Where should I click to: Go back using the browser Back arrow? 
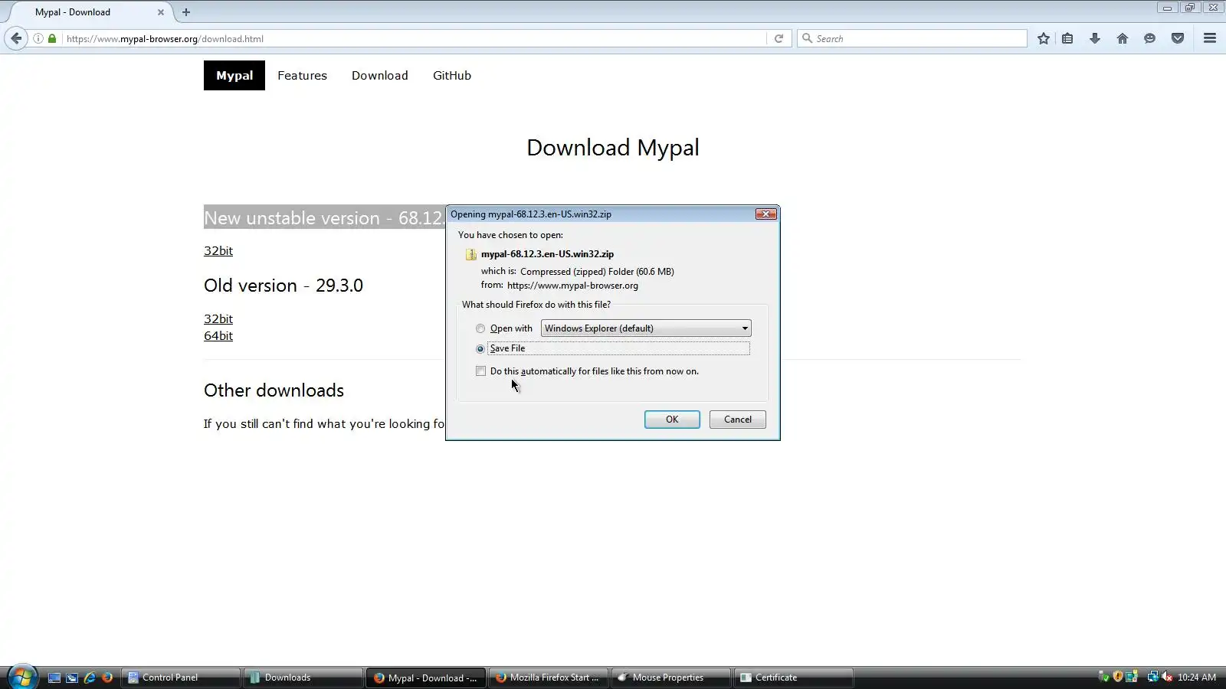coord(16,38)
